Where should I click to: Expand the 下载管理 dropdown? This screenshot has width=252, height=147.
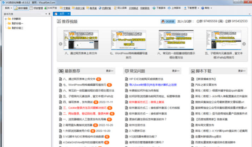click(194, 7)
